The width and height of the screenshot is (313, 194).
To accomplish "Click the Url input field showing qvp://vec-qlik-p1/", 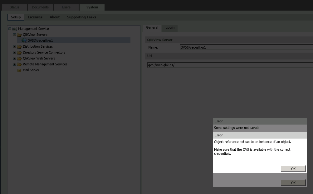I will (230, 65).
